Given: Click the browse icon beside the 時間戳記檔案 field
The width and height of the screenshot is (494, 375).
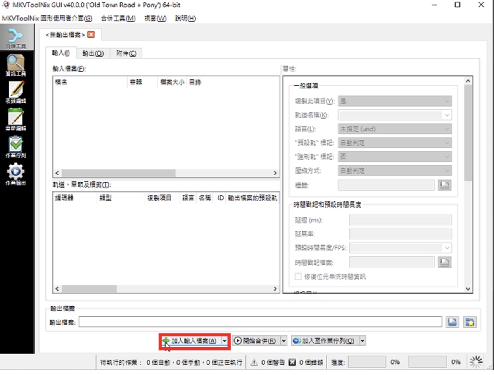Looking at the screenshot, I should (x=444, y=262).
